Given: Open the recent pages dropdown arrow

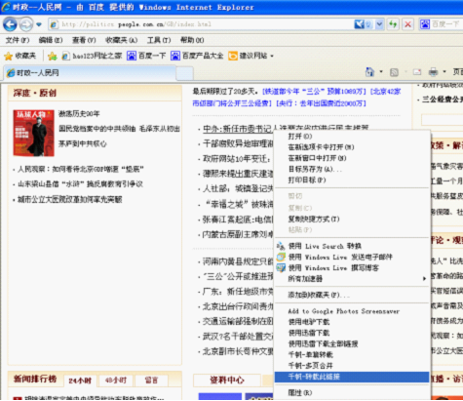Looking at the screenshot, I should (39, 24).
